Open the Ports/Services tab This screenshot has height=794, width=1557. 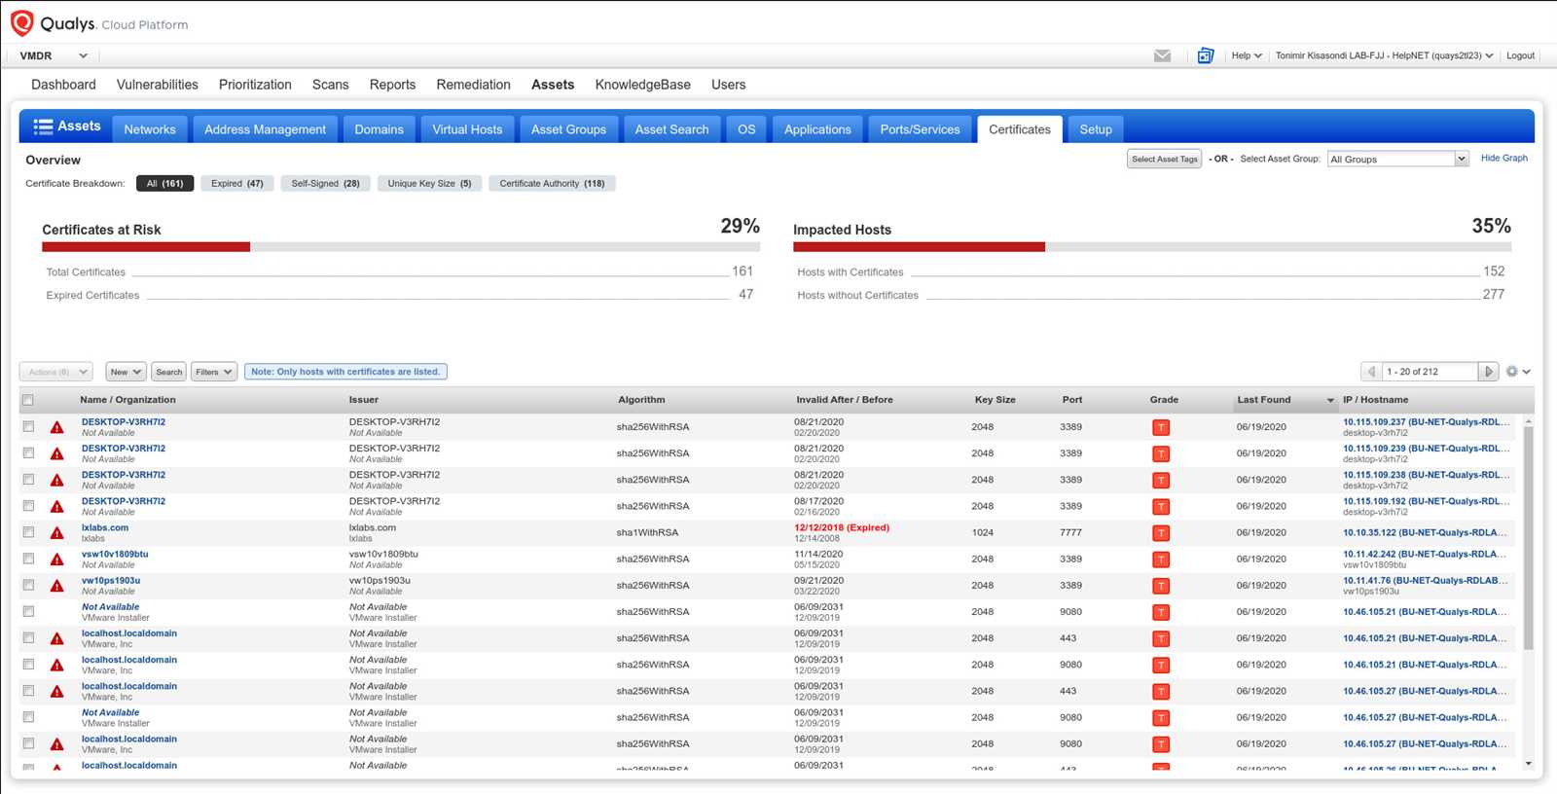point(920,129)
